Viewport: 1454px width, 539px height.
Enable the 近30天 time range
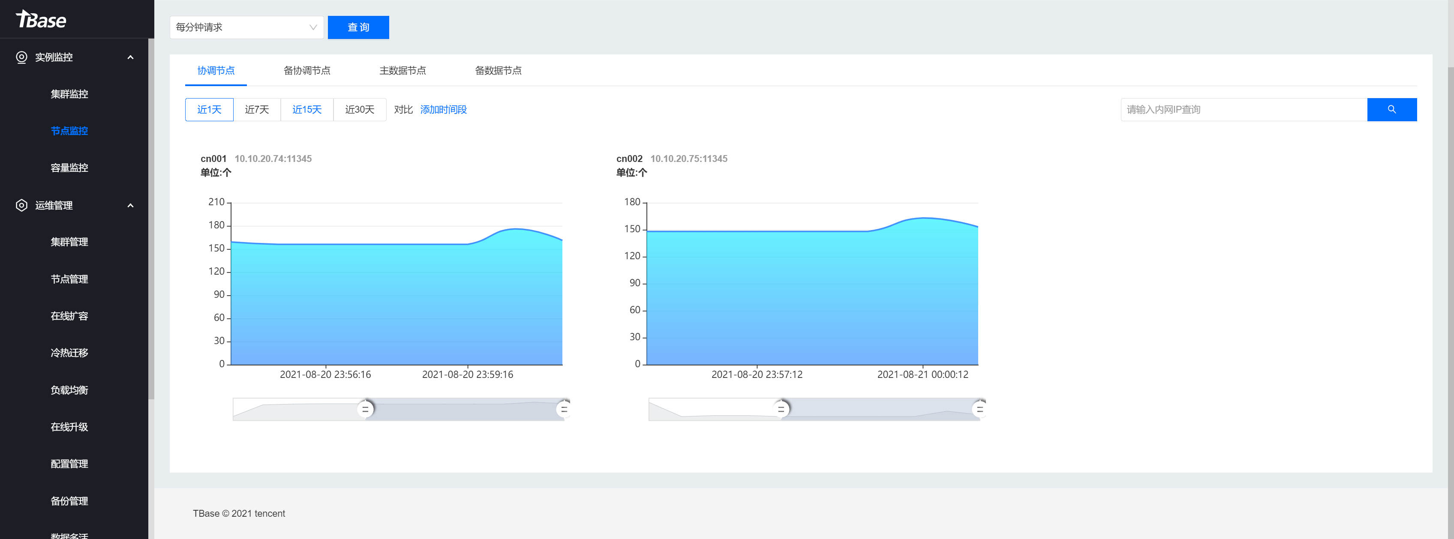(360, 110)
